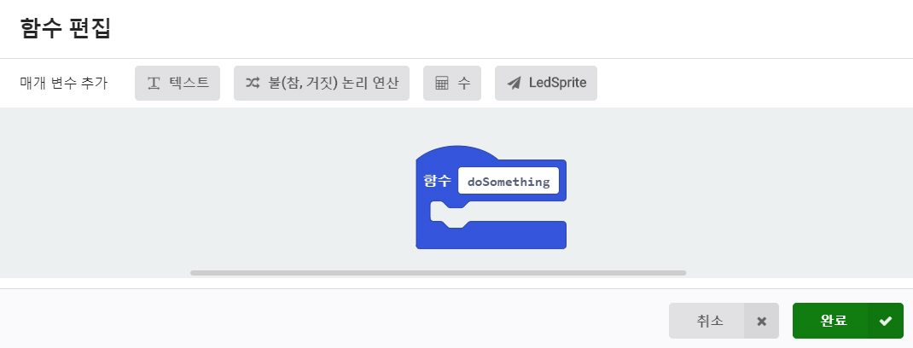Screen dimensions: 913x348
Task: Select the 함수 label on the block
Action: 438,182
